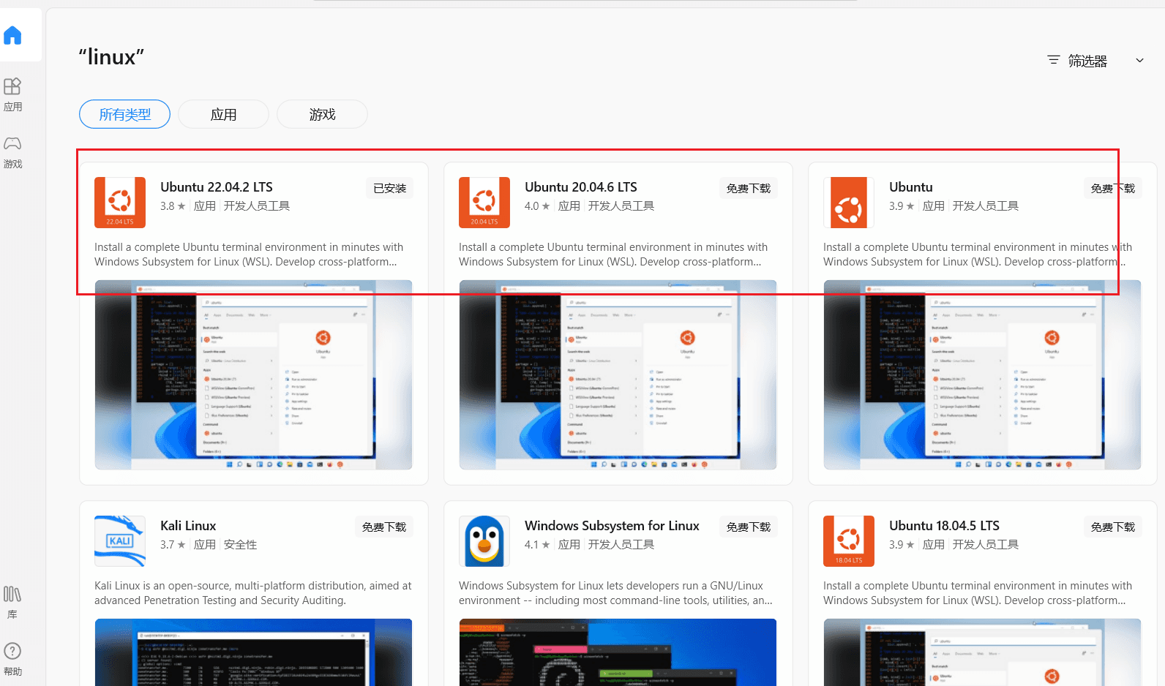
Task: Open the Ubuntu 18.04.5 LTS screenshot thumbnail
Action: [982, 652]
